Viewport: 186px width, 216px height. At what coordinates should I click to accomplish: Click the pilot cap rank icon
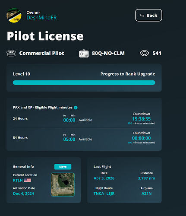tap(11, 53)
